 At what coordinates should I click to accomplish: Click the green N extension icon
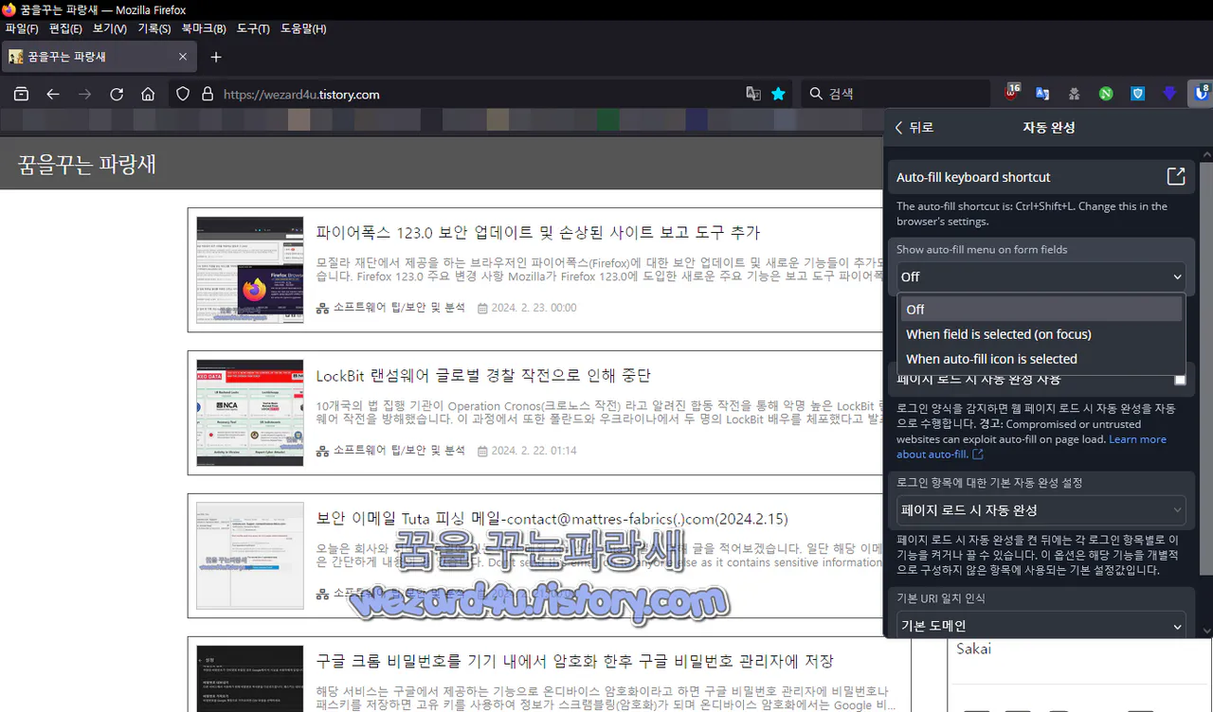click(x=1106, y=94)
